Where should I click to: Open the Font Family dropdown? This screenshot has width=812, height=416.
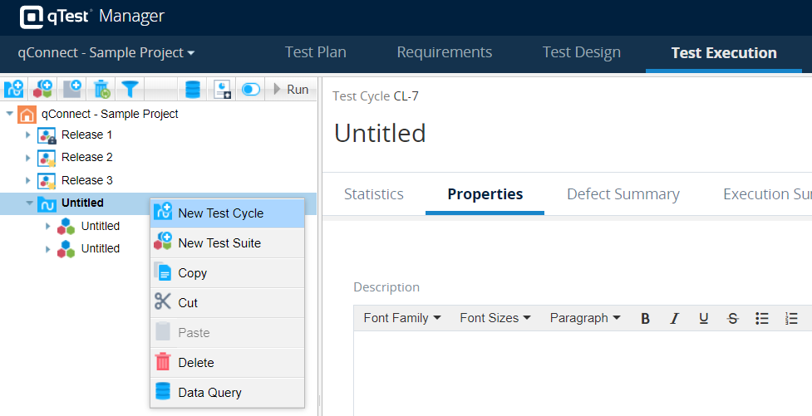pyautogui.click(x=402, y=318)
